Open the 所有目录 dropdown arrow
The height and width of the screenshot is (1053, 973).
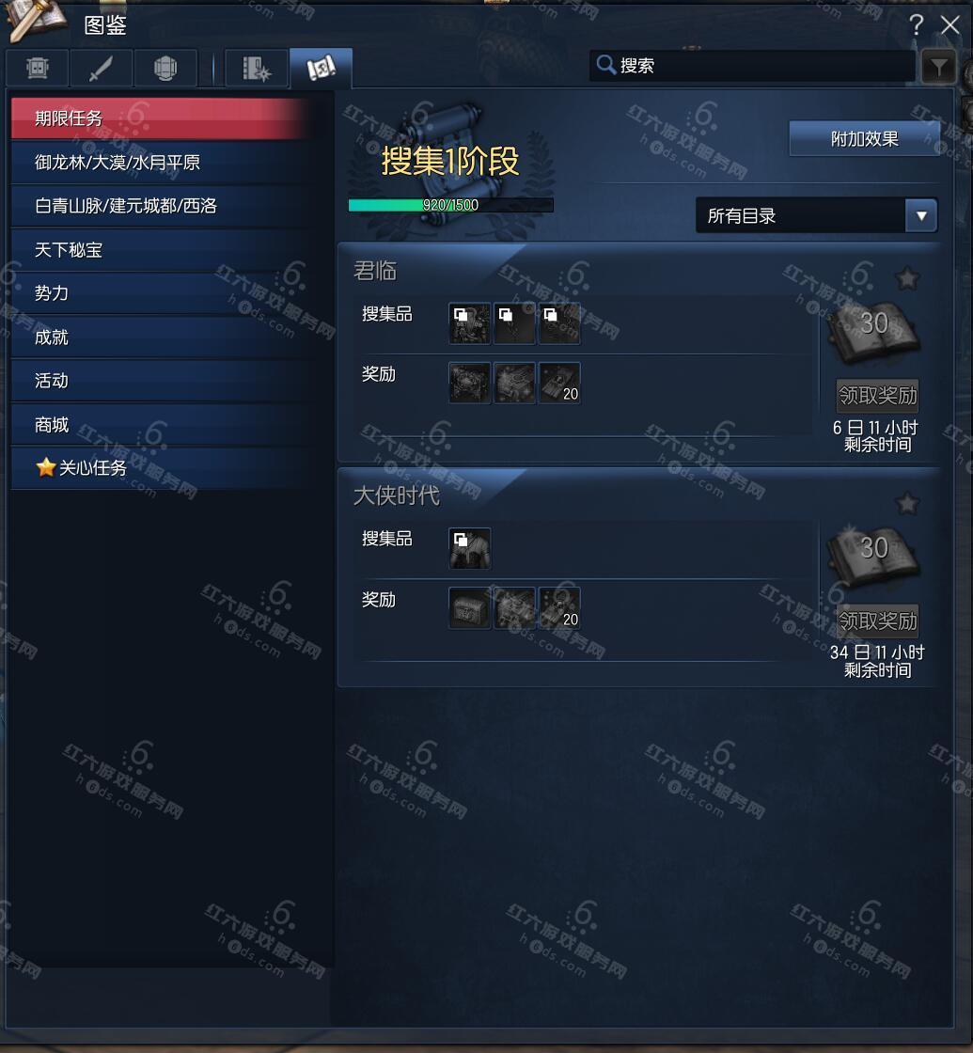pos(921,215)
